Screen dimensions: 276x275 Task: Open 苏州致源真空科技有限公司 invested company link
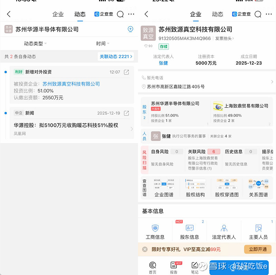[71, 84]
